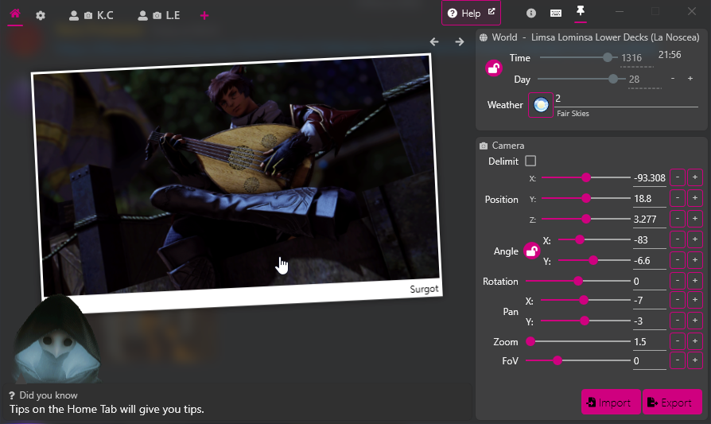The image size is (711, 424).
Task: Decrease Rotation with minus button
Action: [x=678, y=281]
